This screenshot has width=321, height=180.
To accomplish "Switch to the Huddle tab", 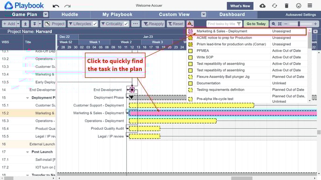I will (70, 14).
